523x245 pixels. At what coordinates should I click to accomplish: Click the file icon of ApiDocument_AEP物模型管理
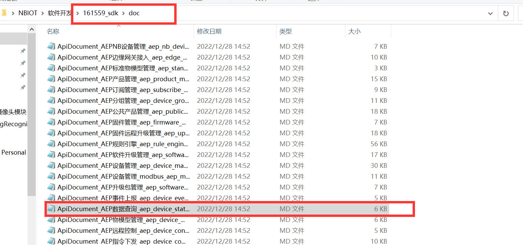(x=51, y=220)
